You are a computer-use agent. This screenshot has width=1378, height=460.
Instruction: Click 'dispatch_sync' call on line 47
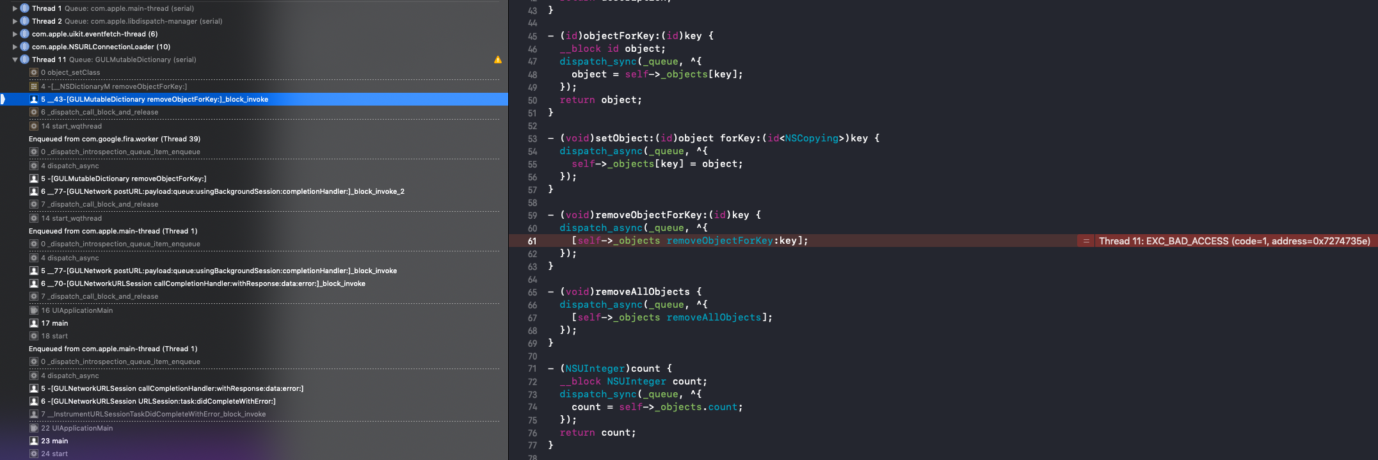[598, 61]
